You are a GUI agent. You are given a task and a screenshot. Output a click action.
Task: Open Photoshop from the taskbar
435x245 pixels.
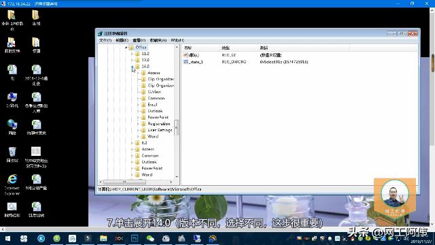tap(135, 239)
